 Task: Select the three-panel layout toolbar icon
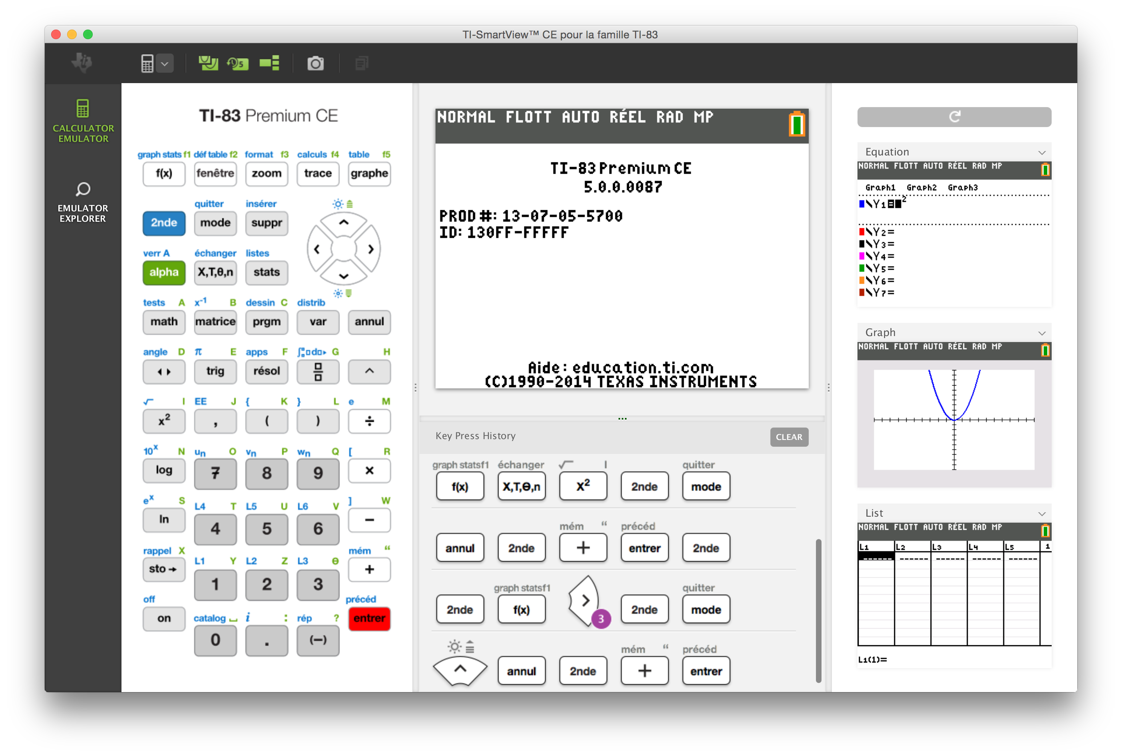pyautogui.click(x=270, y=63)
